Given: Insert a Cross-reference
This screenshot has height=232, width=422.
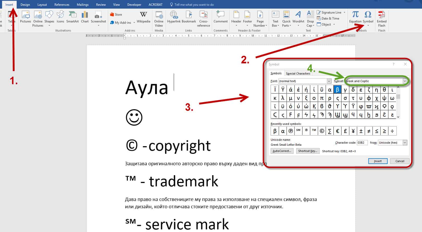Looking at the screenshot, I should tap(203, 19).
